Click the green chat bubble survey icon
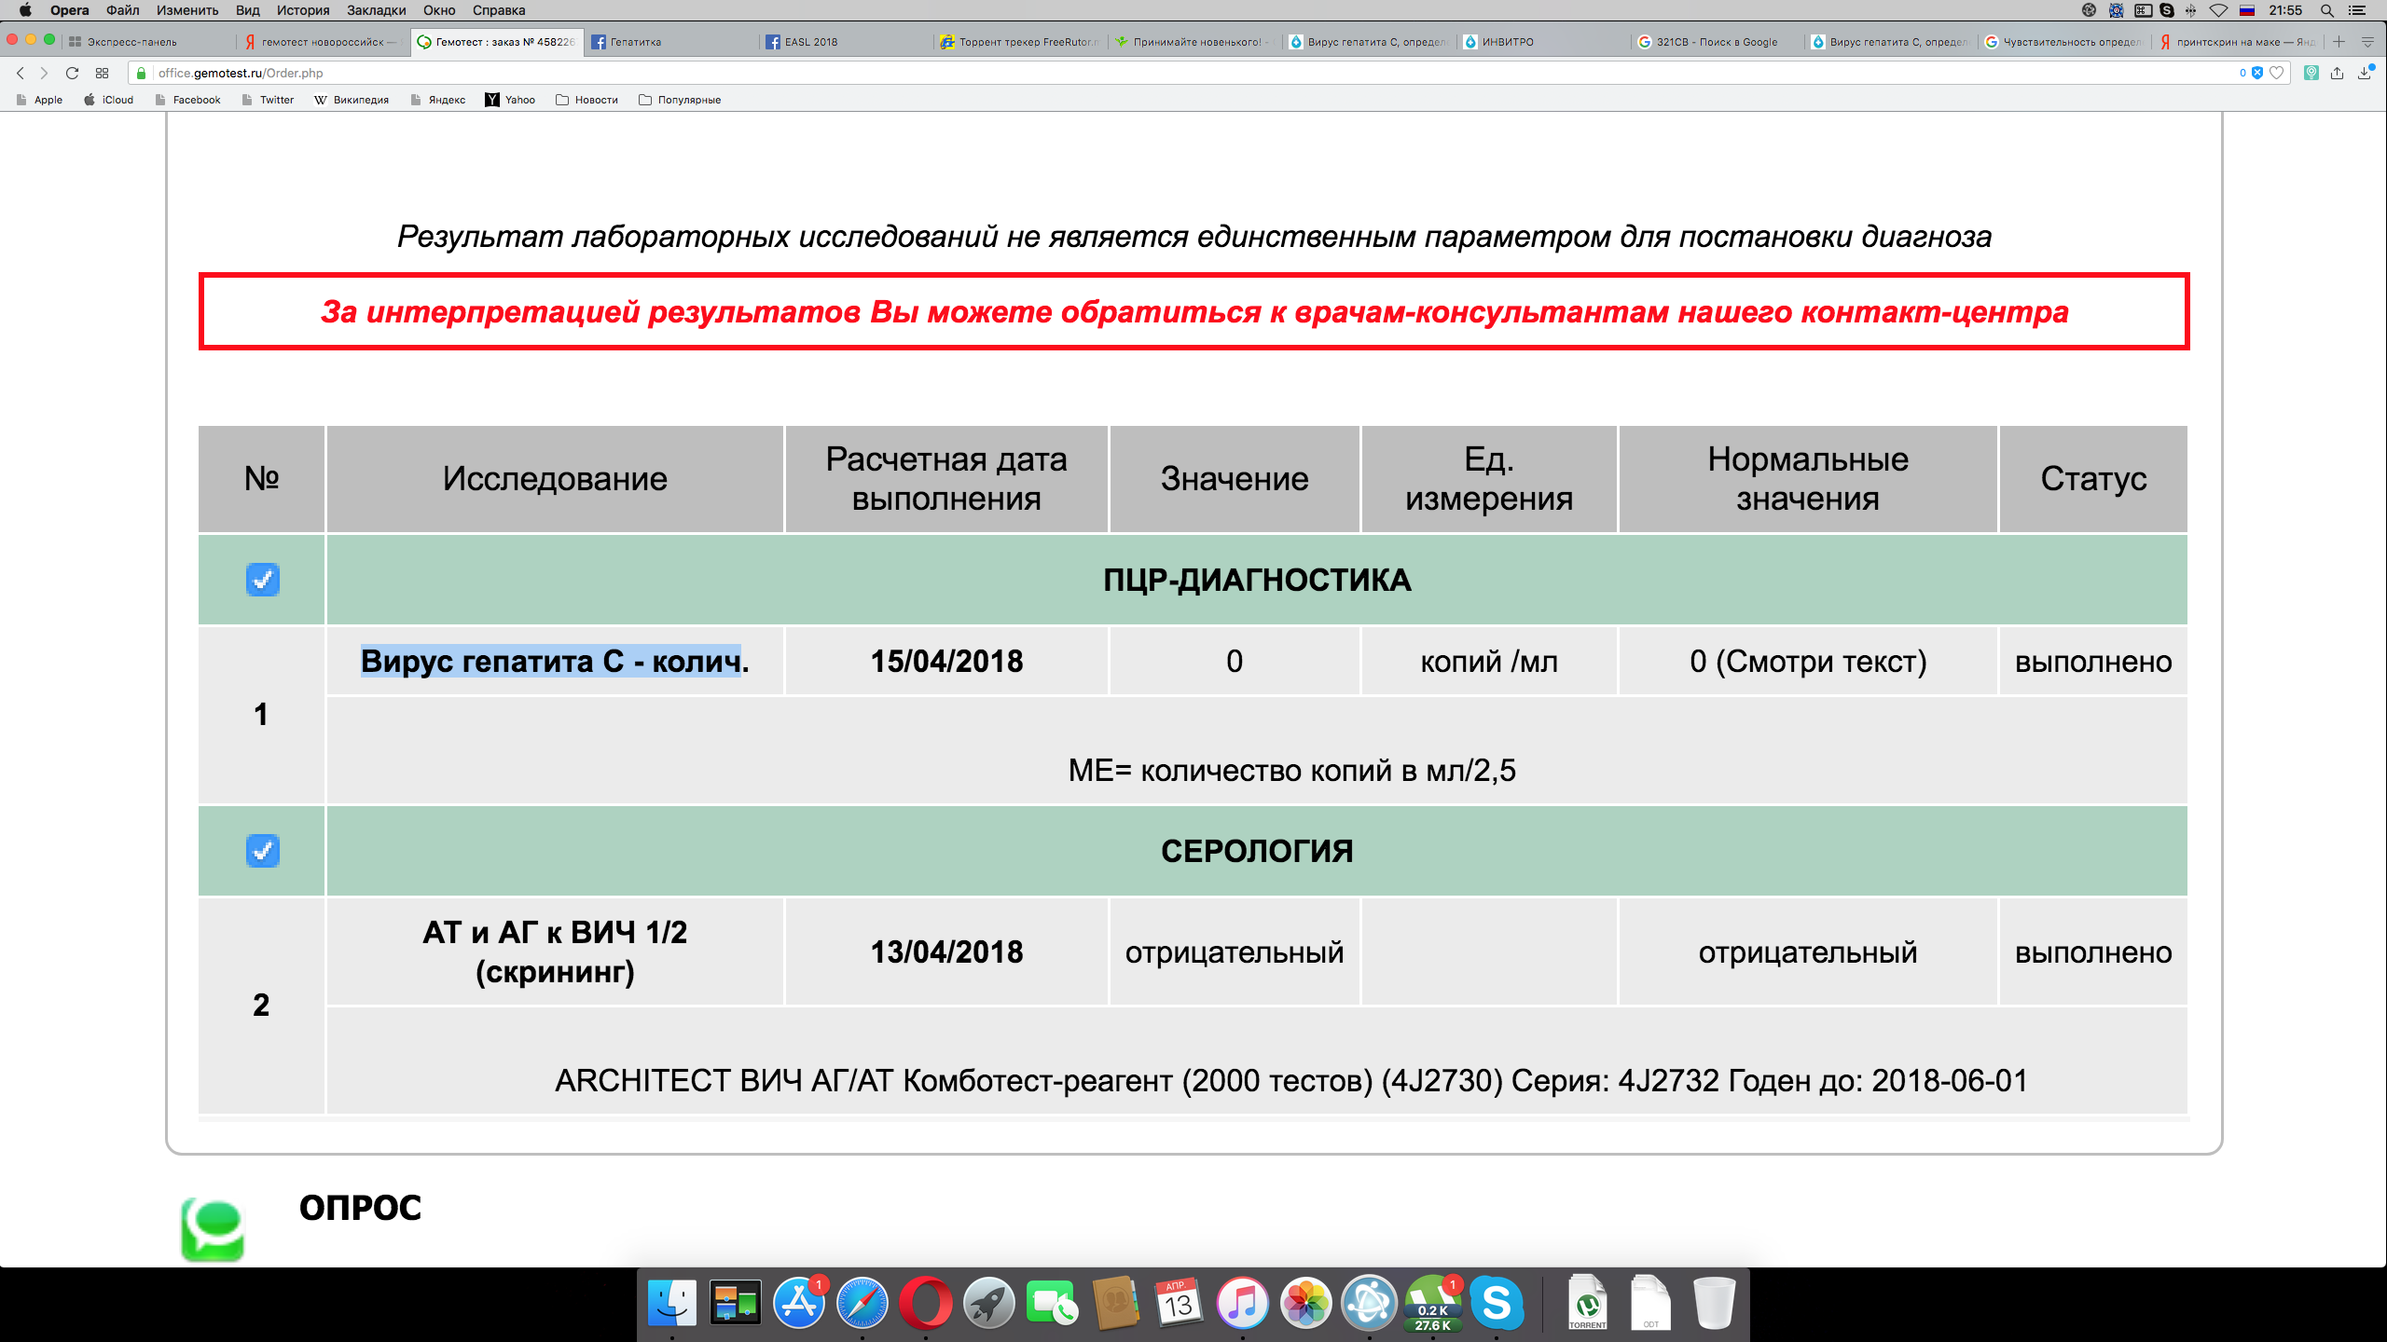The image size is (2387, 1342). 213,1228
